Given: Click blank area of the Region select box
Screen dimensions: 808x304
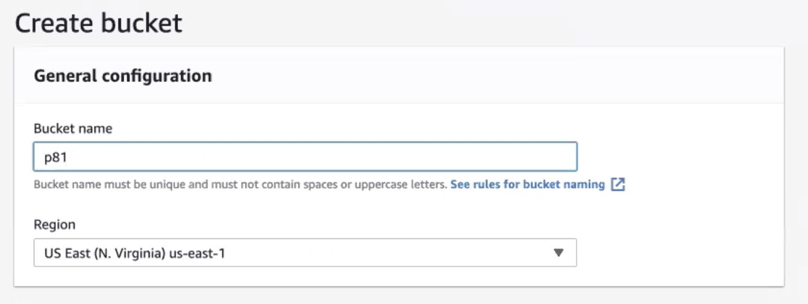Looking at the screenshot, I should [387, 253].
